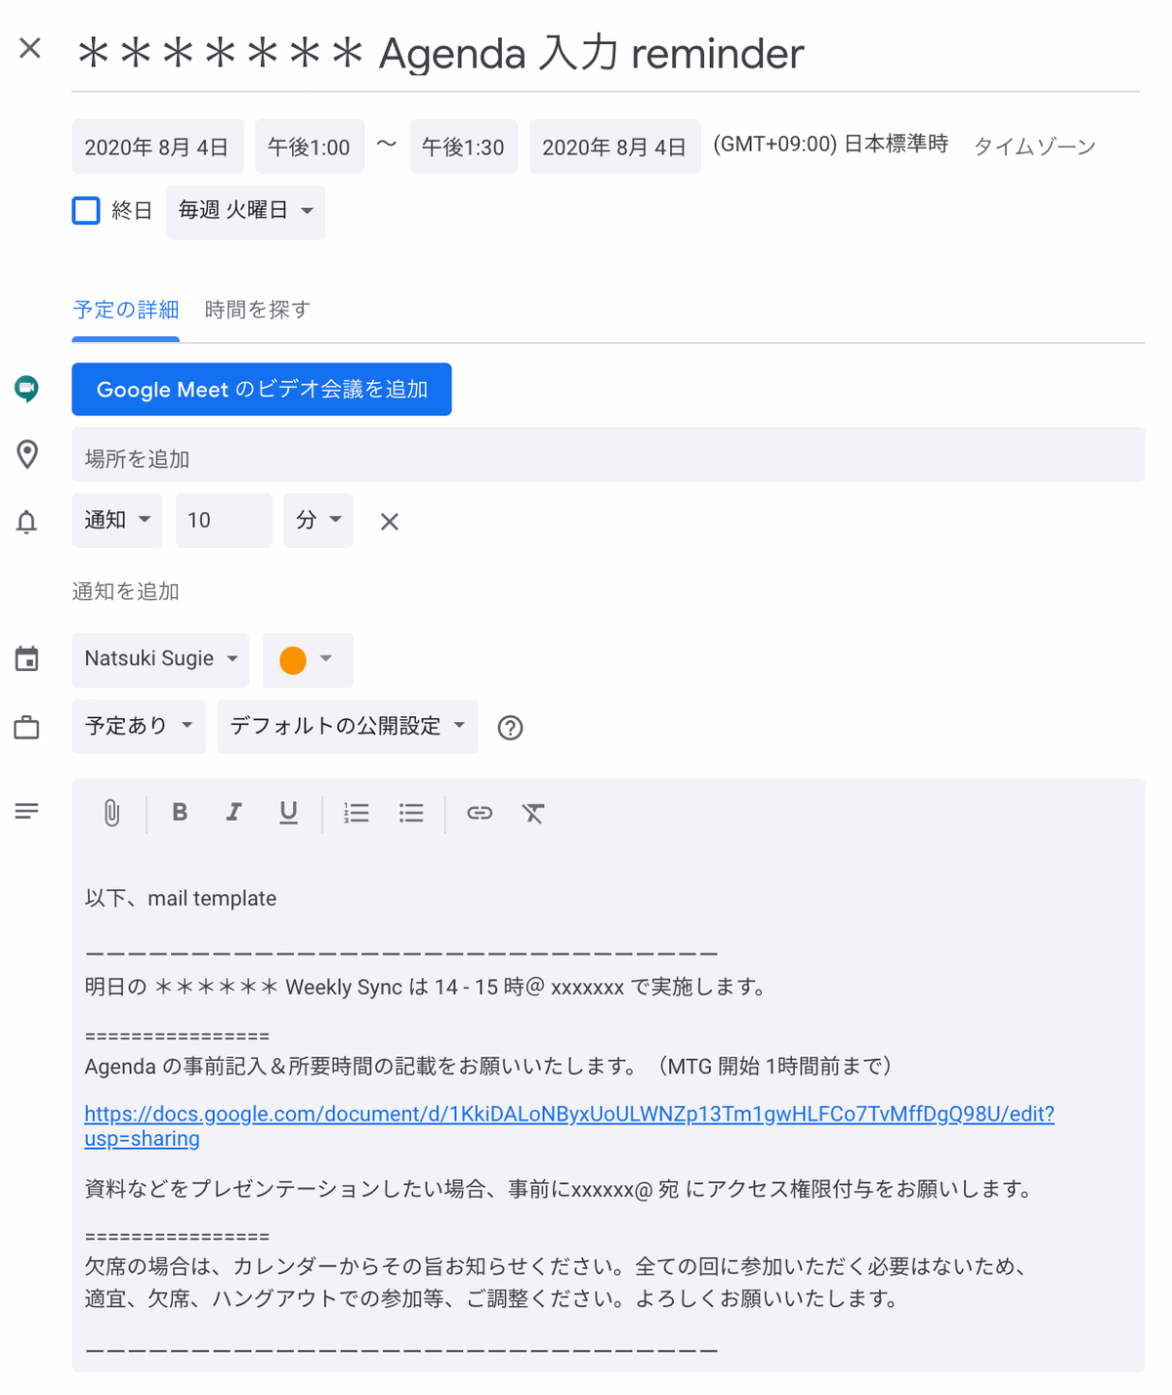The width and height of the screenshot is (1172, 1395).
Task: Insert a numbered list
Action: tap(356, 813)
